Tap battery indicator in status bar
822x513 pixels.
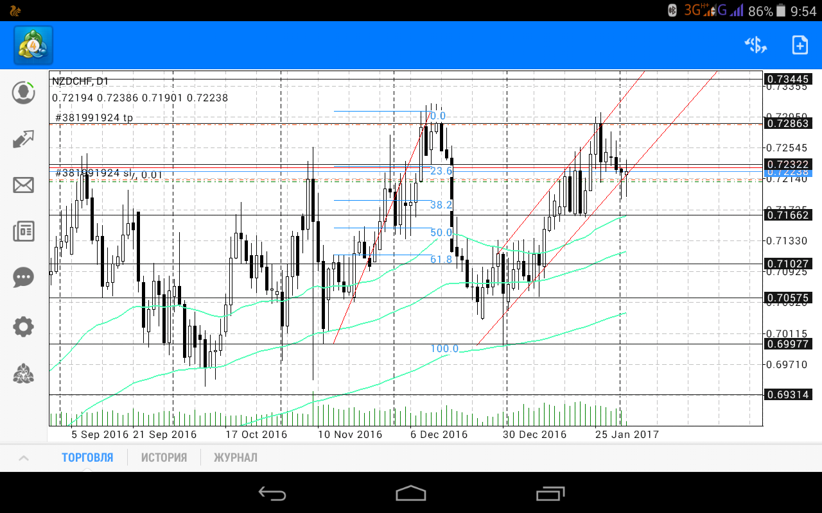(x=781, y=10)
